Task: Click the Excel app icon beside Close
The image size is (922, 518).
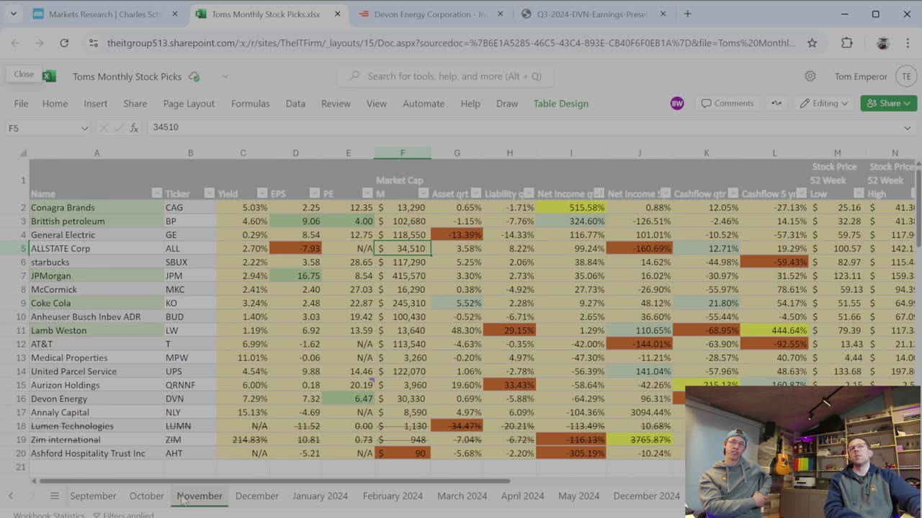Action: pos(48,76)
